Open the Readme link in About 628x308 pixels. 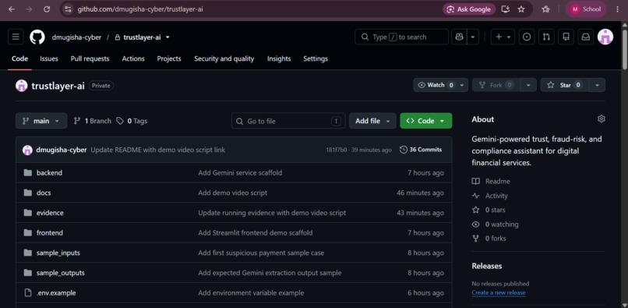pyautogui.click(x=491, y=181)
